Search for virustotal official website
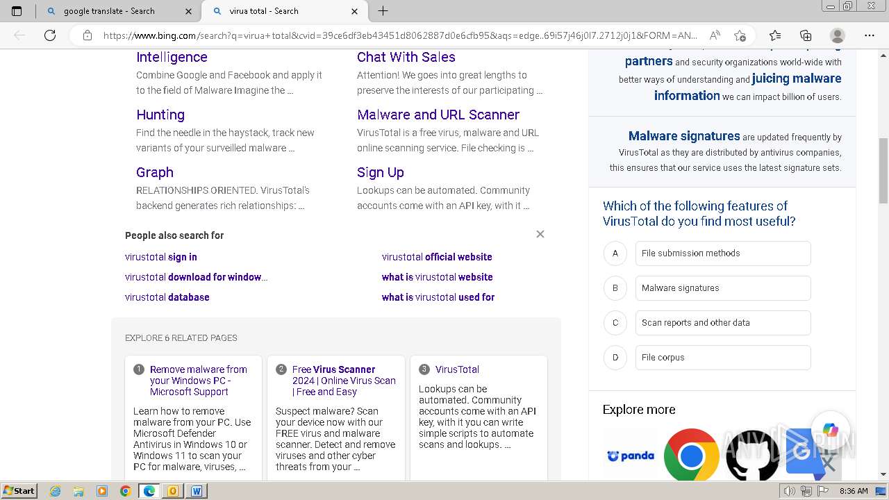 pyautogui.click(x=437, y=257)
